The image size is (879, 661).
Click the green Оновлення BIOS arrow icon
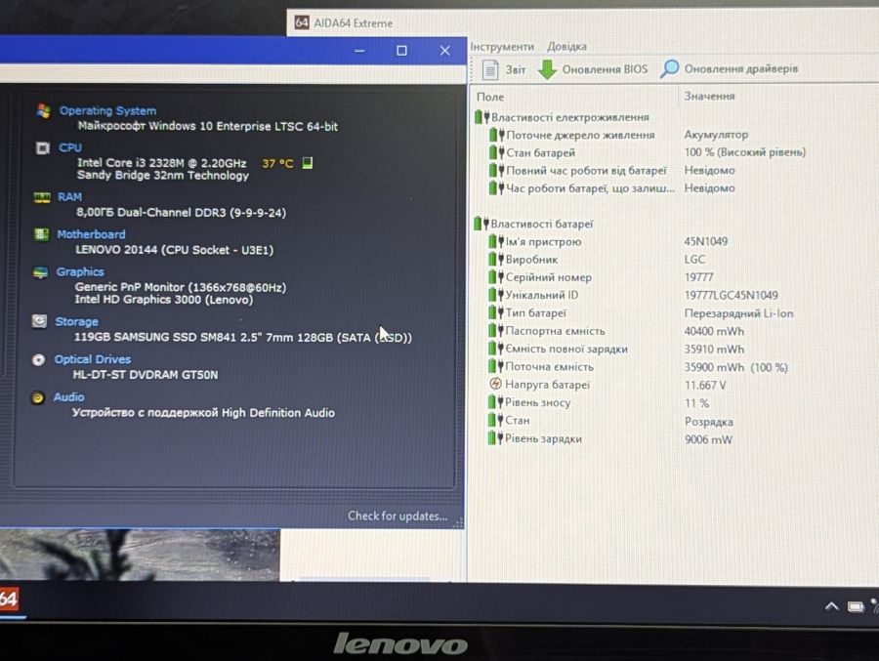(547, 69)
